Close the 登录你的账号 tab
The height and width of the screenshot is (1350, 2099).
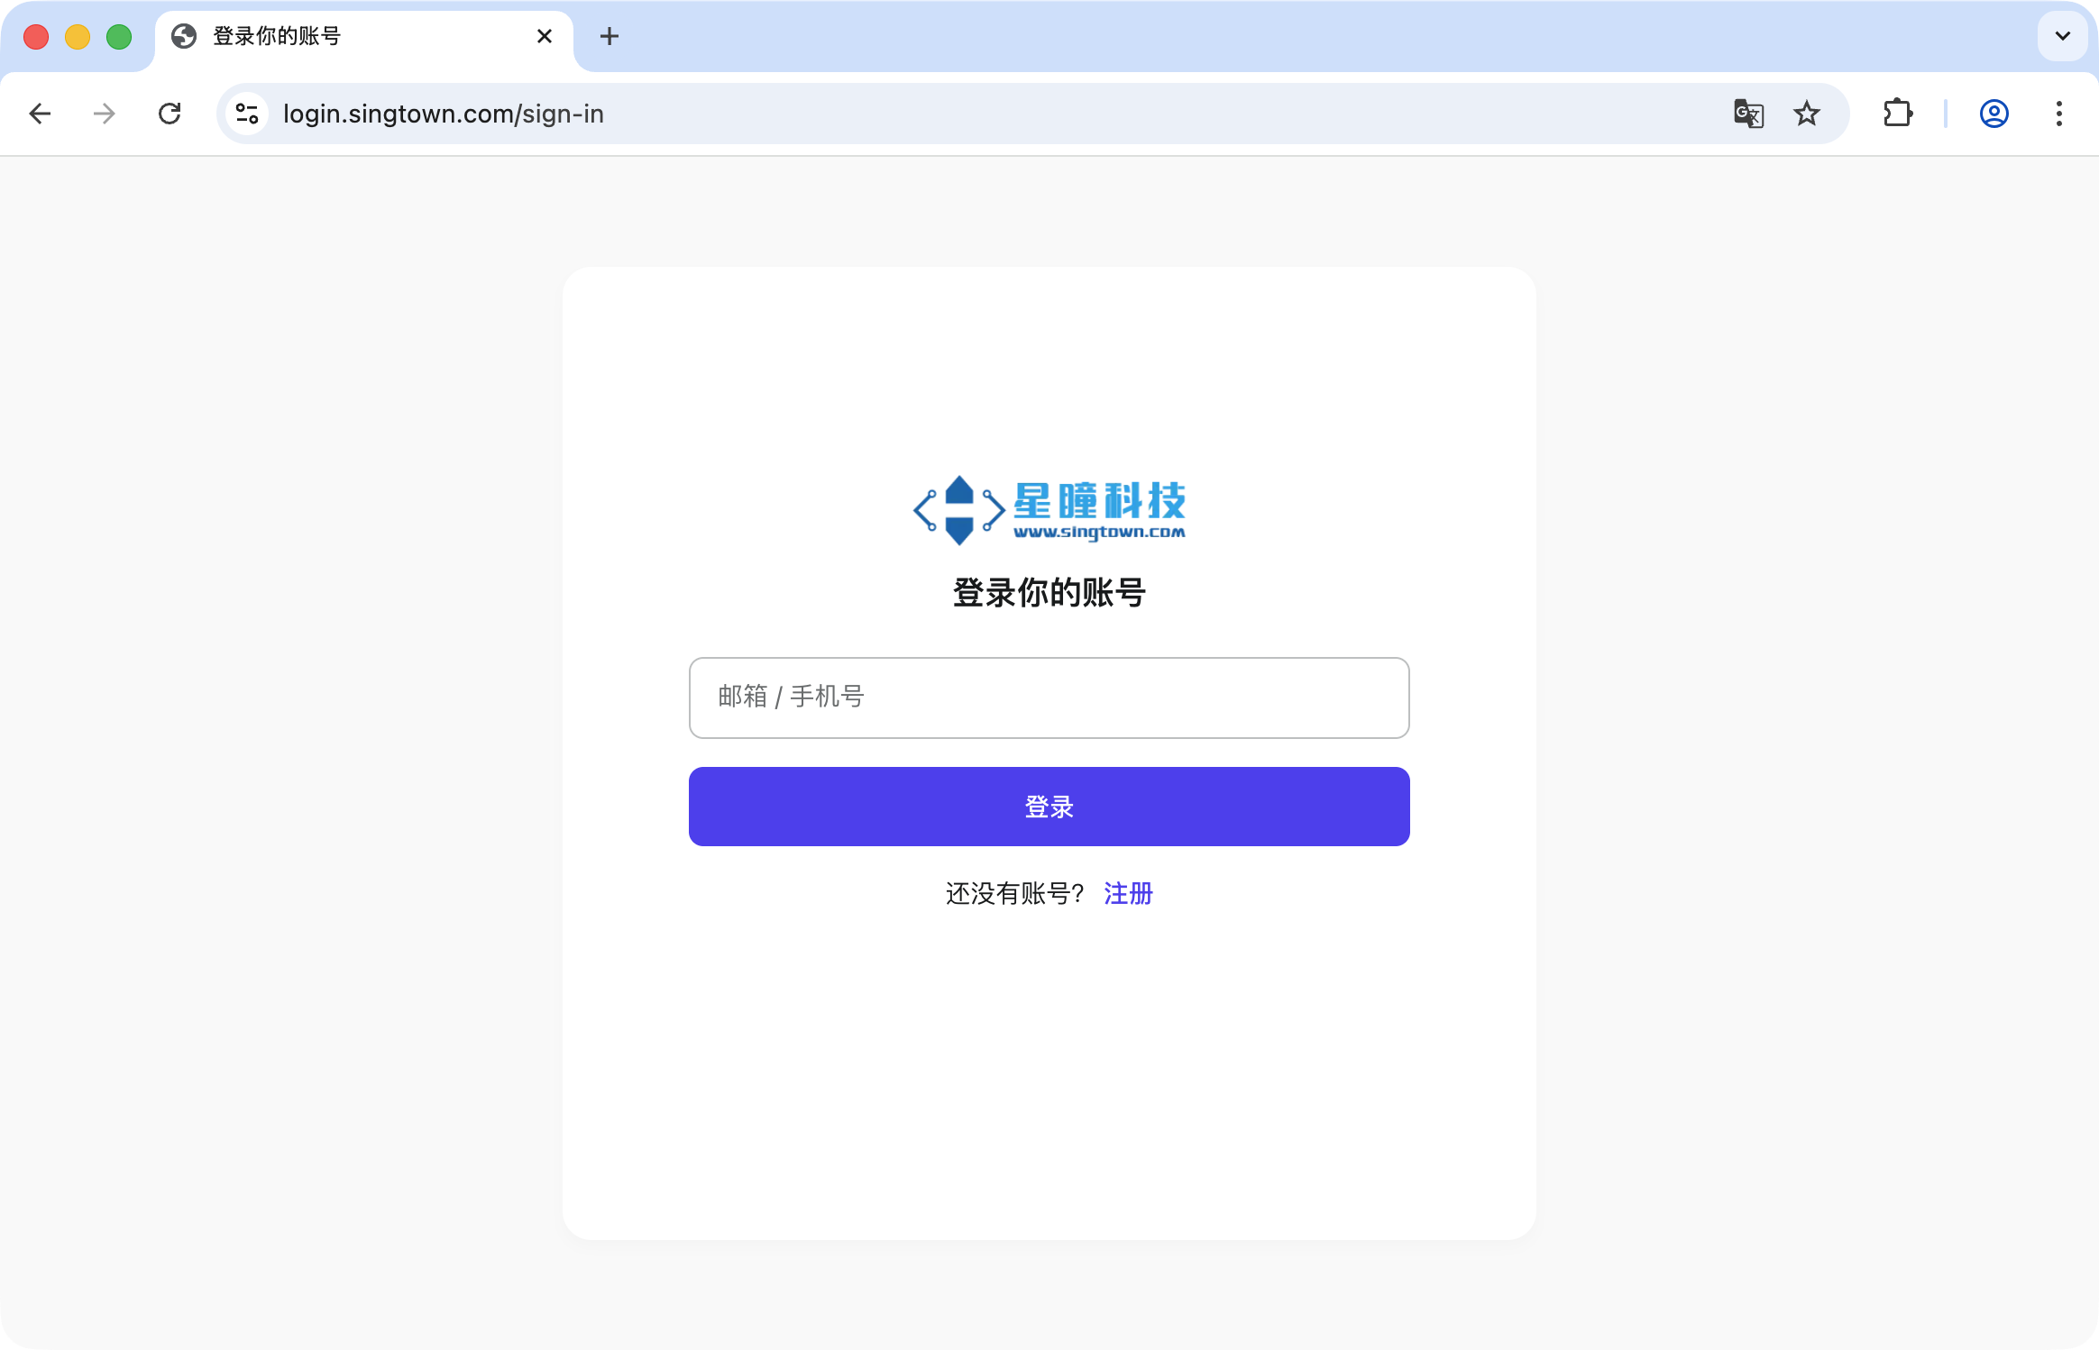coord(545,36)
